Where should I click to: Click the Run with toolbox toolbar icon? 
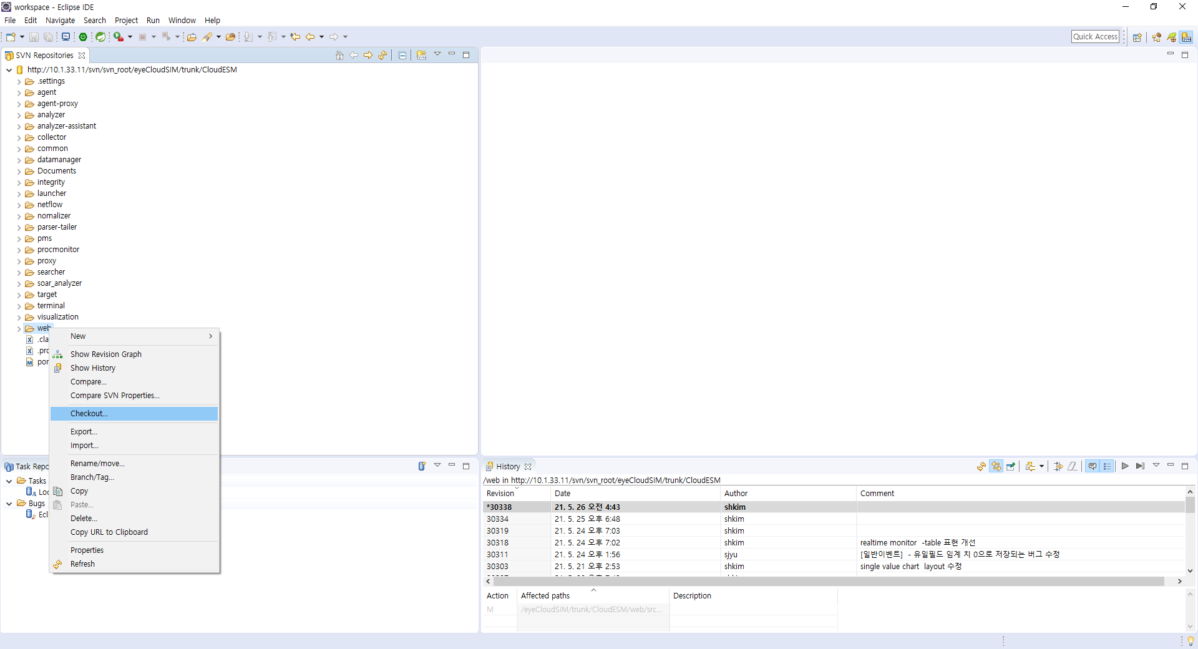[x=118, y=37]
